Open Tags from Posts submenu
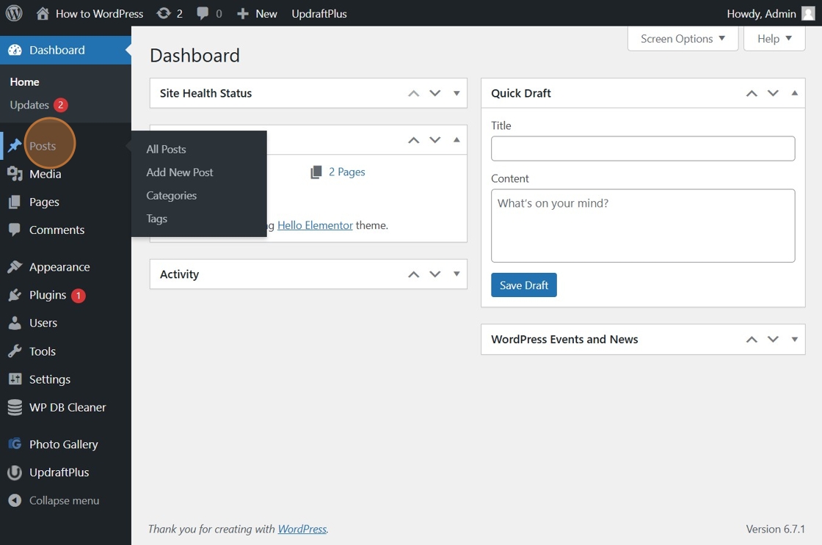 coord(157,219)
